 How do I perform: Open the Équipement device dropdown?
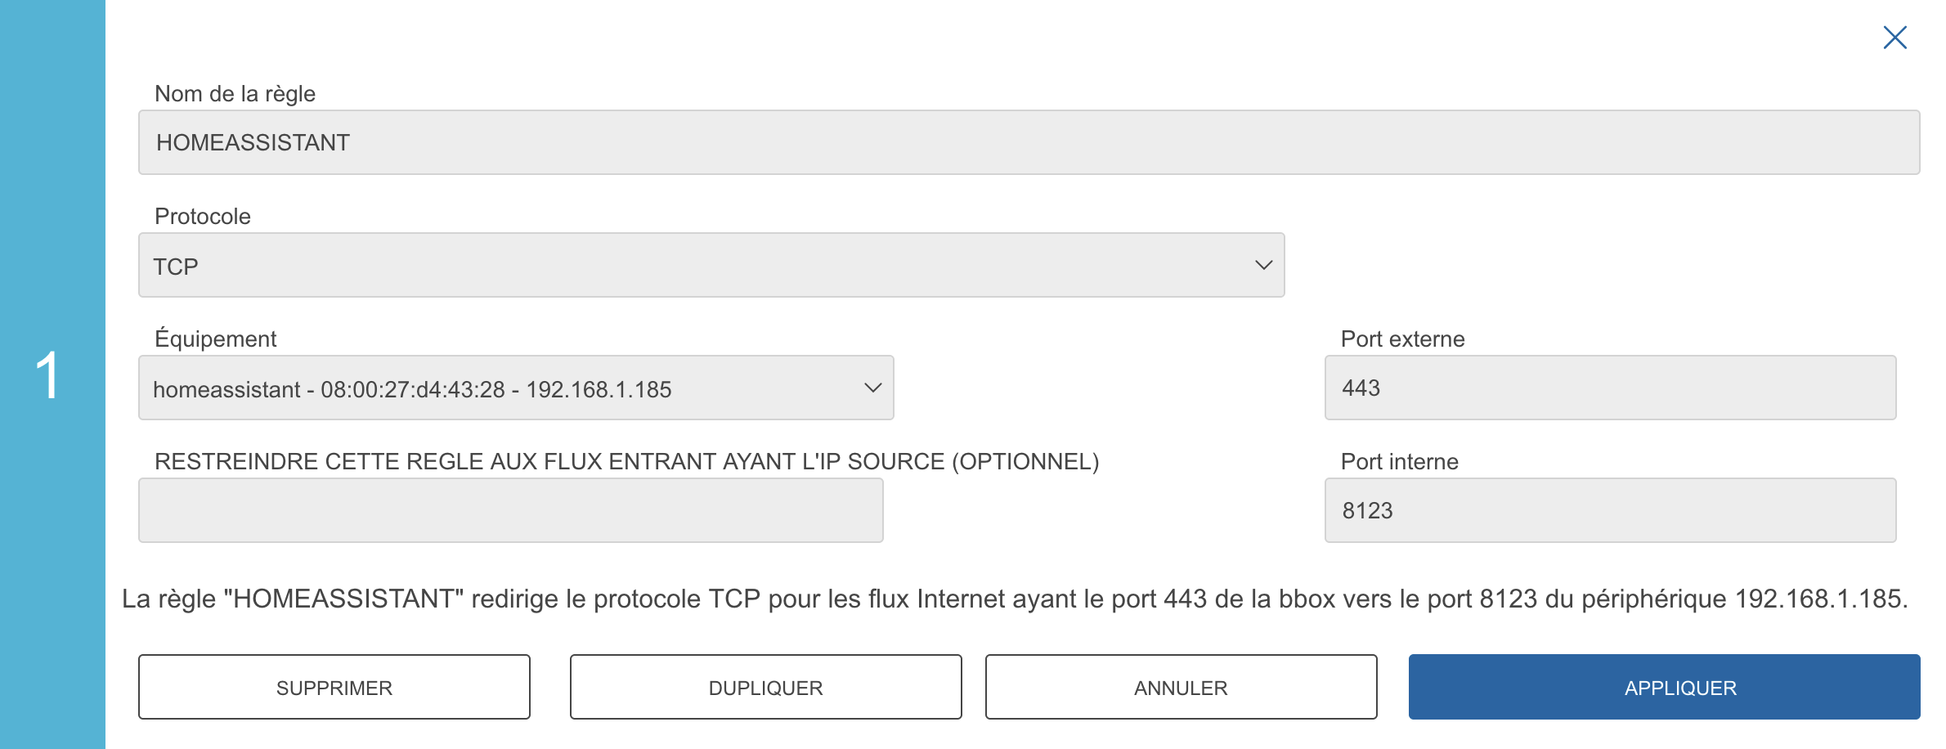(515, 388)
